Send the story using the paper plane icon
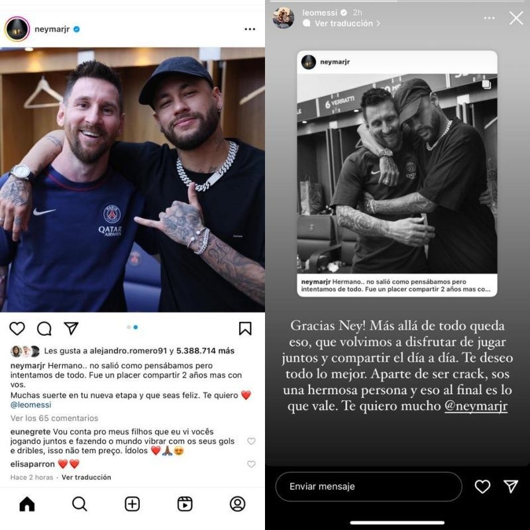This screenshot has height=530, width=530. tap(511, 486)
